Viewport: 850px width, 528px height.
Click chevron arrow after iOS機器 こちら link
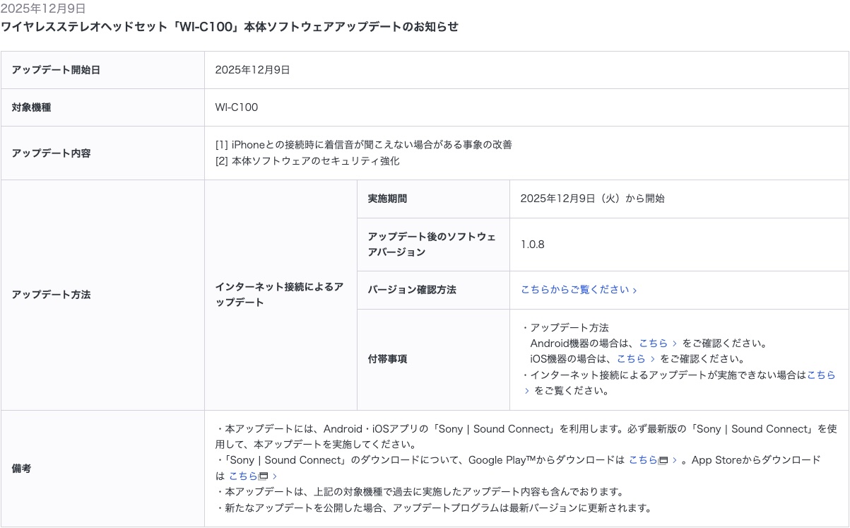point(653,359)
